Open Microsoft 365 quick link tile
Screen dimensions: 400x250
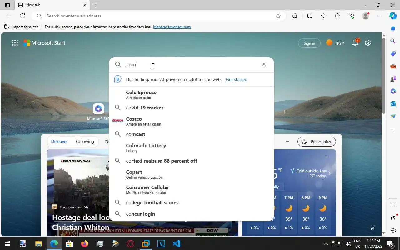[98, 112]
